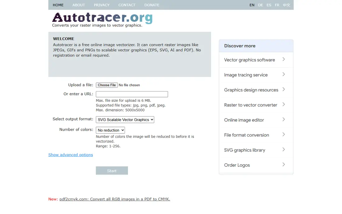Click chevron next to Vector graphics software
Viewport: 342px width, 214px height.
[284, 59]
